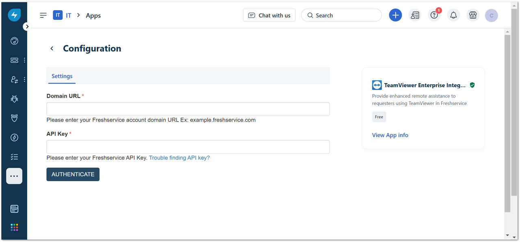This screenshot has height=242, width=520.
Task: Toggle the hamburger navigation menu
Action: pyautogui.click(x=43, y=15)
